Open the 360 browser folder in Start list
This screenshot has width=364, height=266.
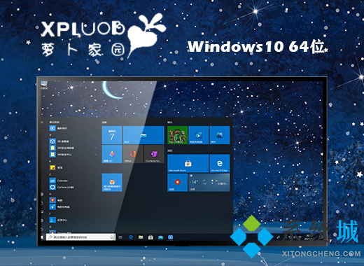click(62, 148)
